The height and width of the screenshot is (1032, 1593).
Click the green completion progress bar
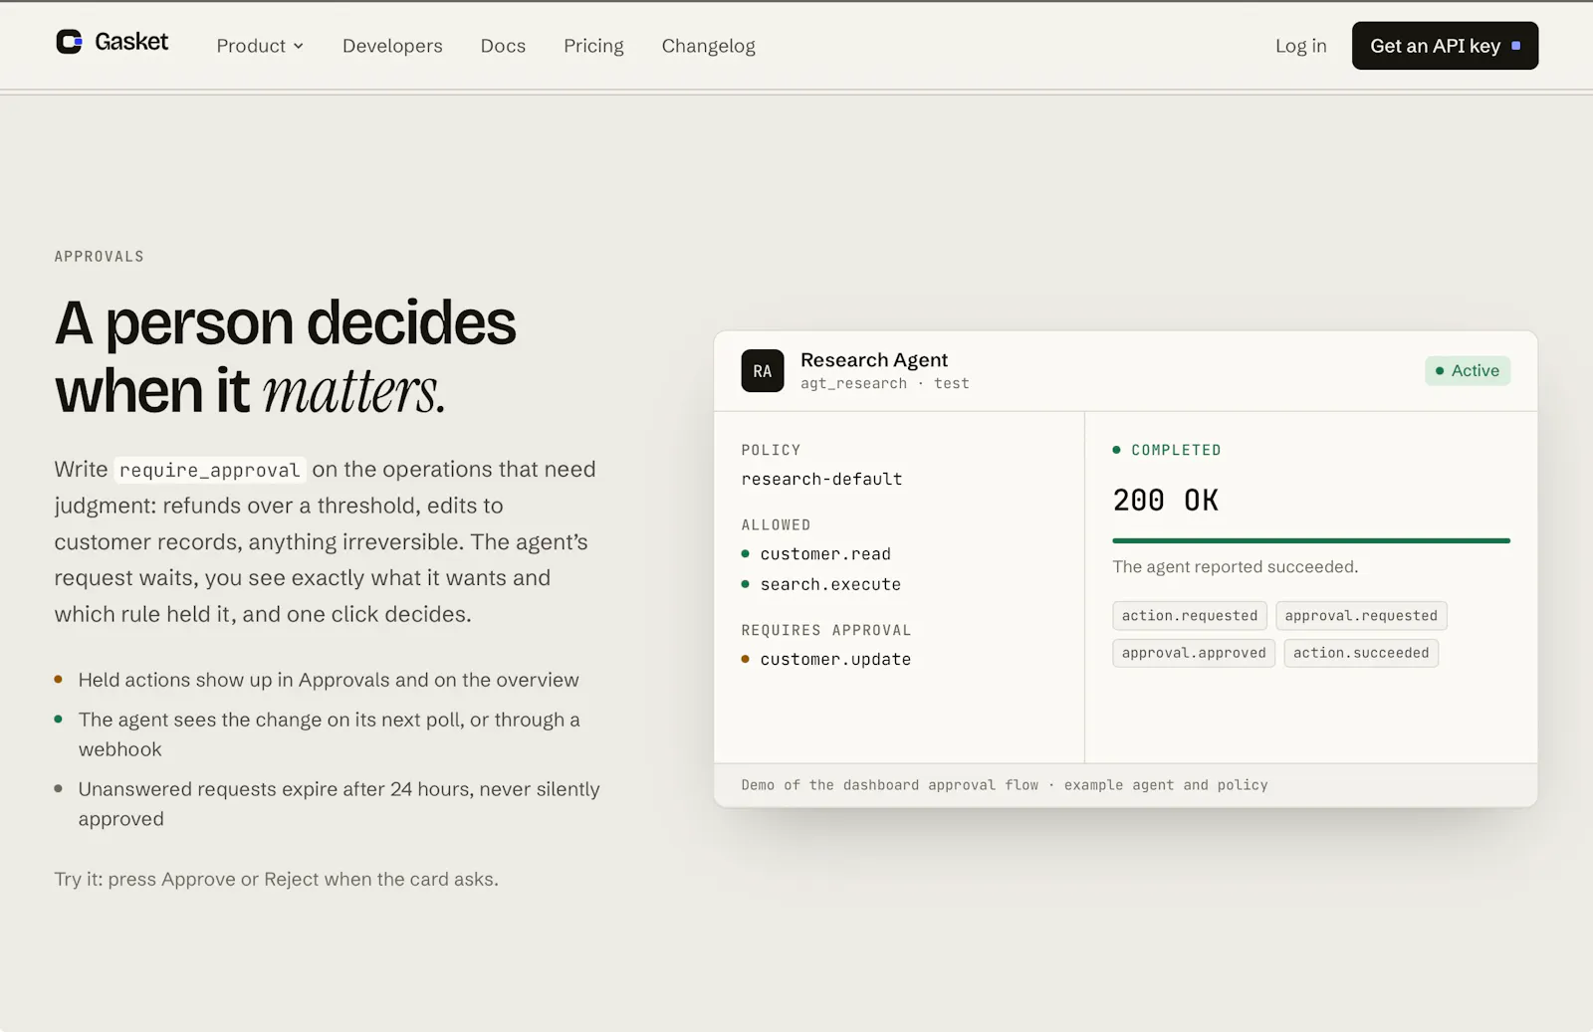tap(1311, 541)
